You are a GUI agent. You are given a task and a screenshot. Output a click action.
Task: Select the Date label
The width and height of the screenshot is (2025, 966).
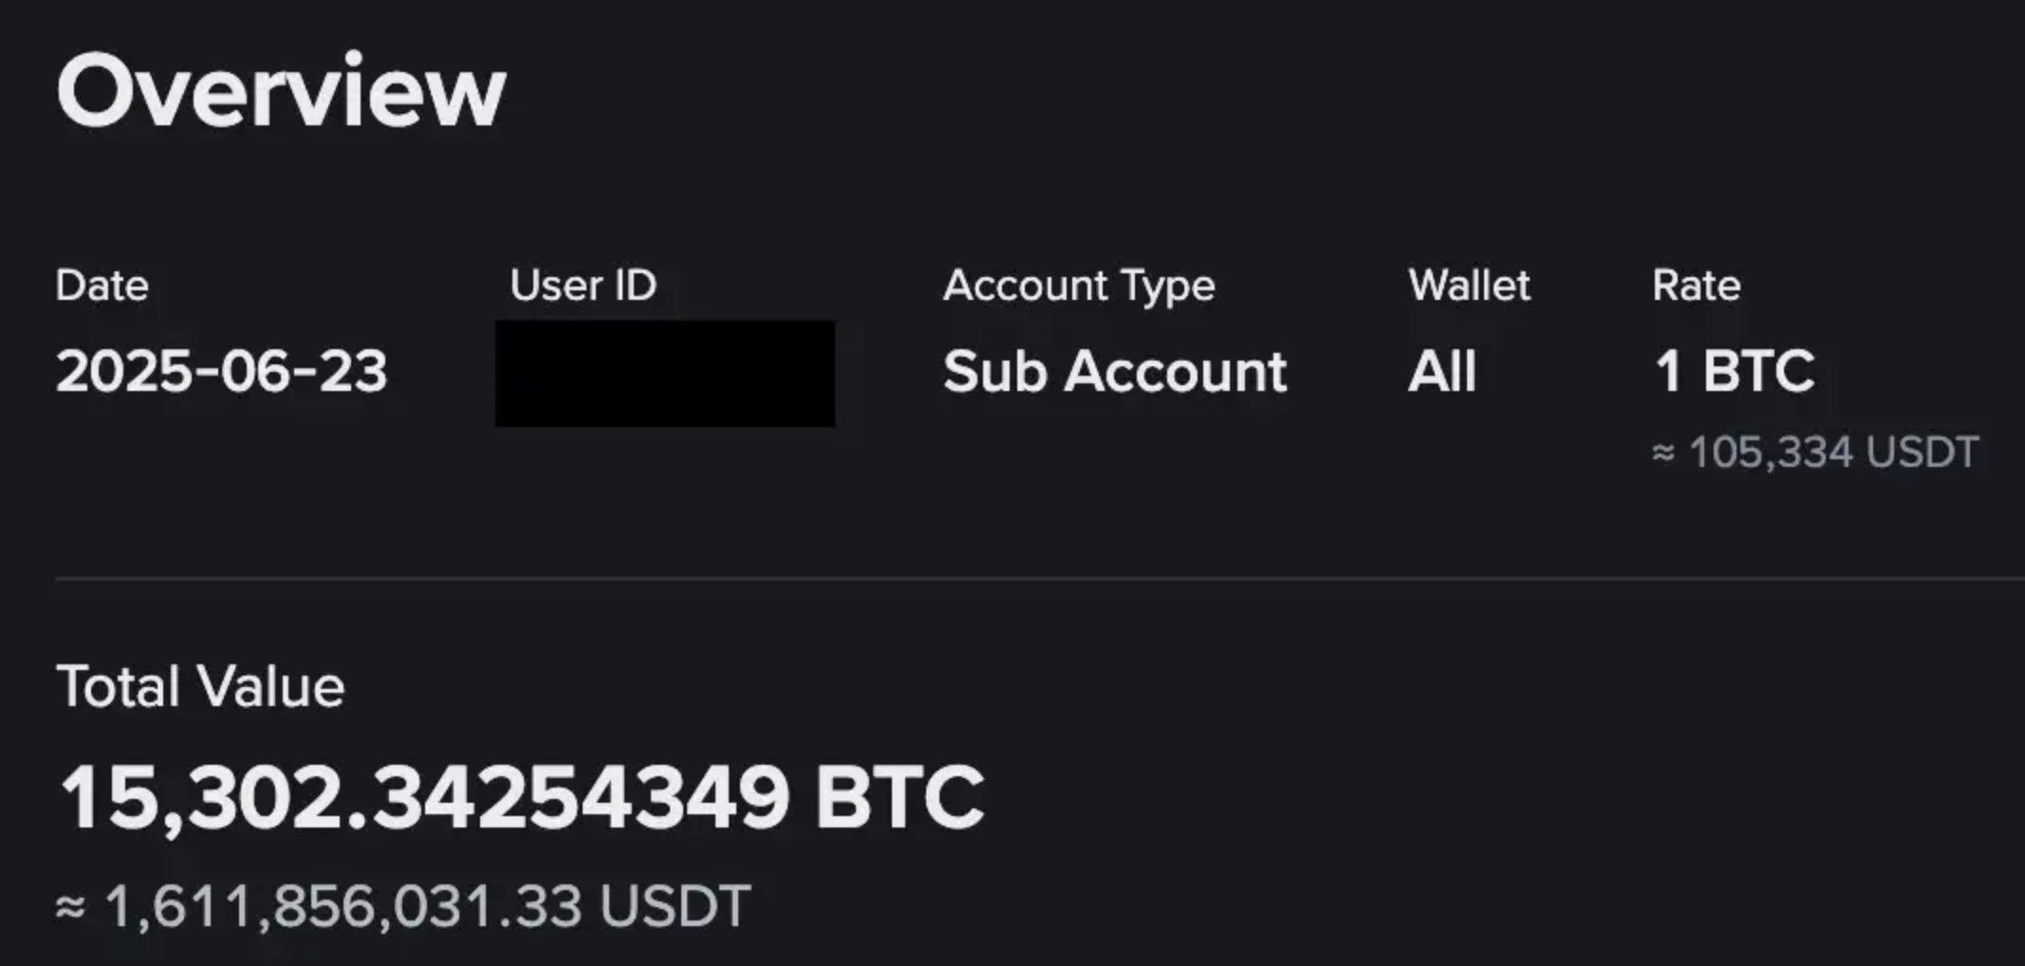(102, 286)
